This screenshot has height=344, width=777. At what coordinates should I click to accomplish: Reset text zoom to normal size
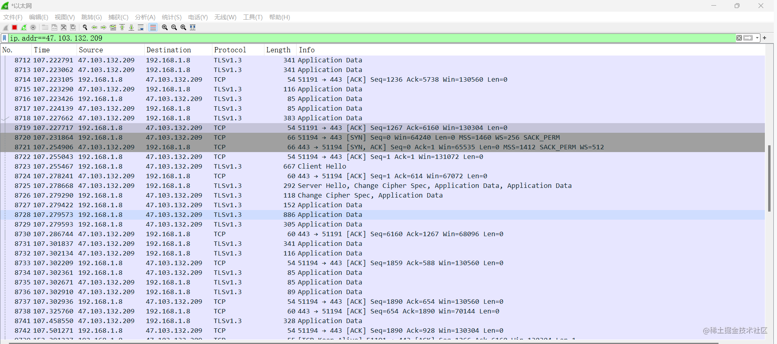tap(183, 27)
